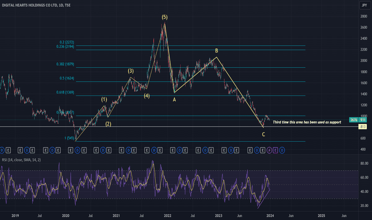
Task: Click 2020 on the time axis
Action: click(66, 216)
